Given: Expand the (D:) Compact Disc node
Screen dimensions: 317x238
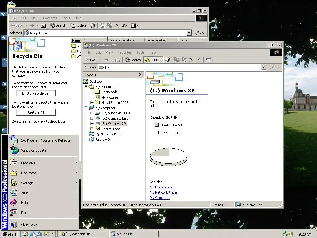Looking at the screenshot, I should (92, 118).
